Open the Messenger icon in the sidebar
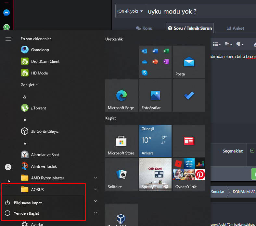Viewport: 256px width, 226px height. pyautogui.click(x=6, y=13)
